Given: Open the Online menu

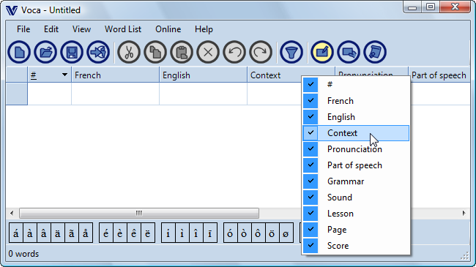Looking at the screenshot, I should point(168,29).
